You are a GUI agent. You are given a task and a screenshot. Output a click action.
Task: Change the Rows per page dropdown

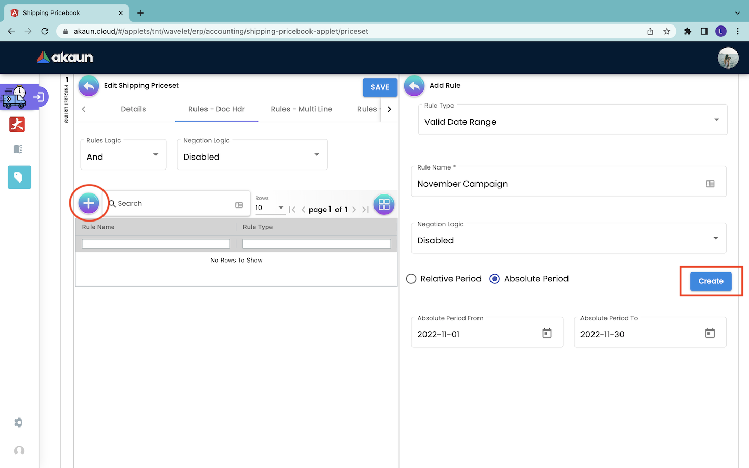click(x=270, y=208)
